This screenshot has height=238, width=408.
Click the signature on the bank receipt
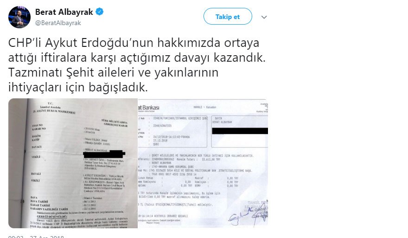[247, 215]
